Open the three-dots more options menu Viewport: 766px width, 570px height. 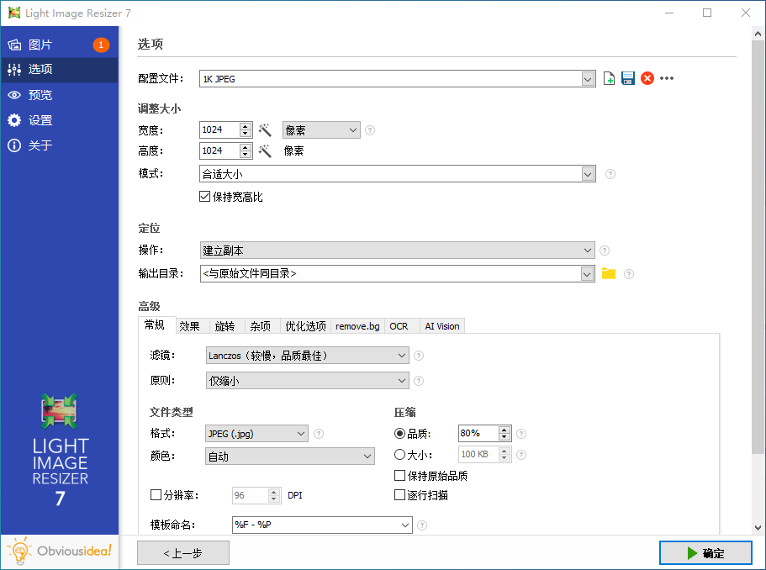667,78
